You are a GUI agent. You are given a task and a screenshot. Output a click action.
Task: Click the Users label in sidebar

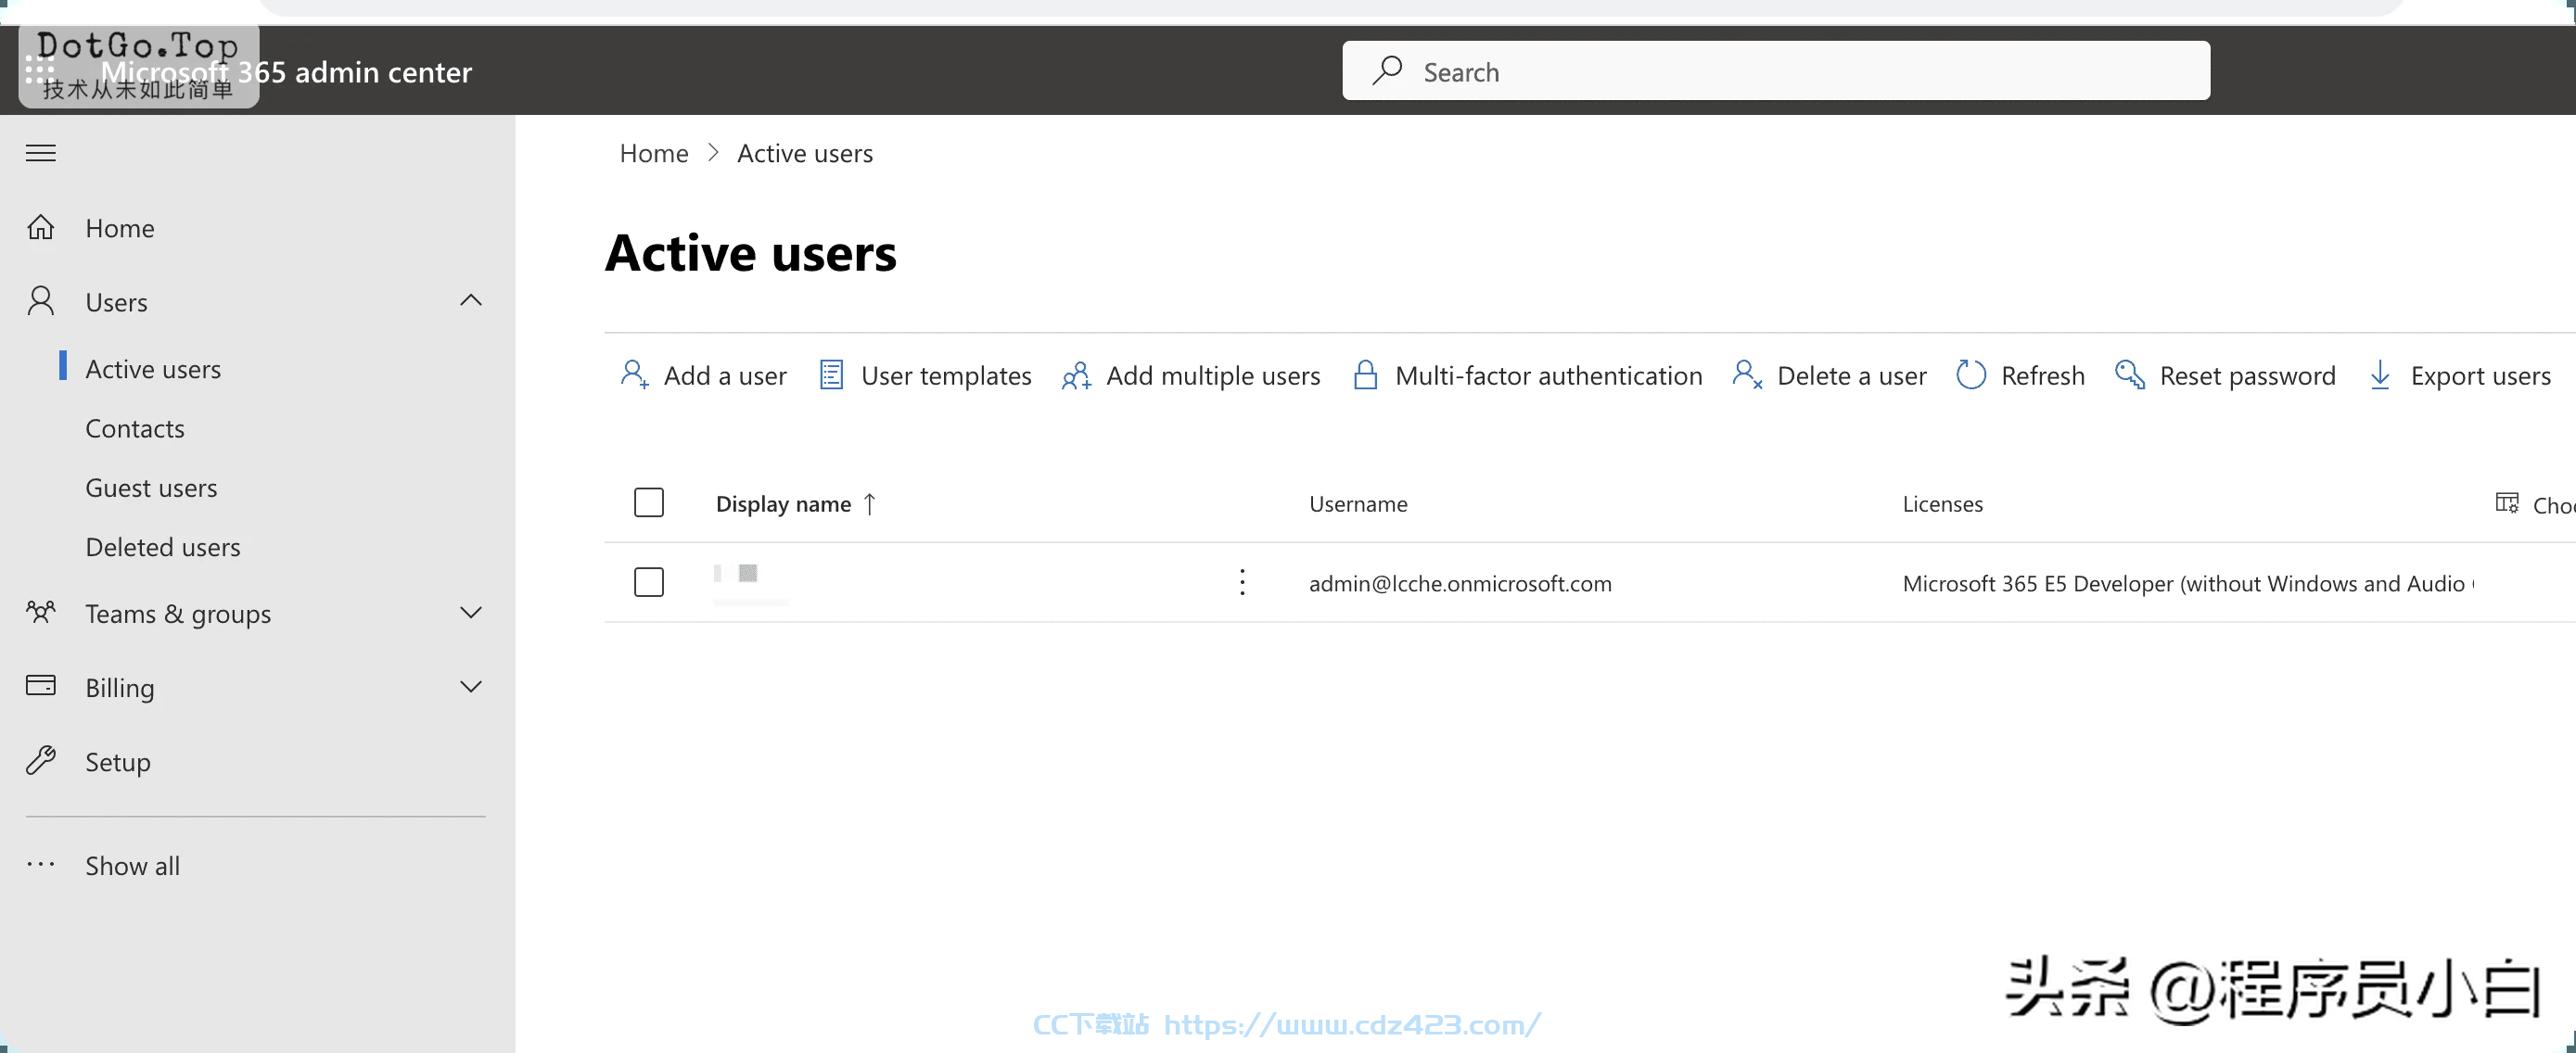116,302
